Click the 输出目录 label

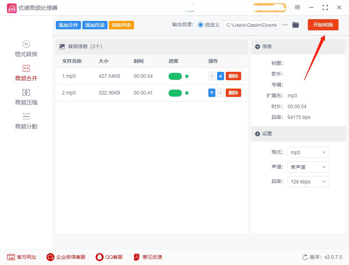tap(183, 25)
